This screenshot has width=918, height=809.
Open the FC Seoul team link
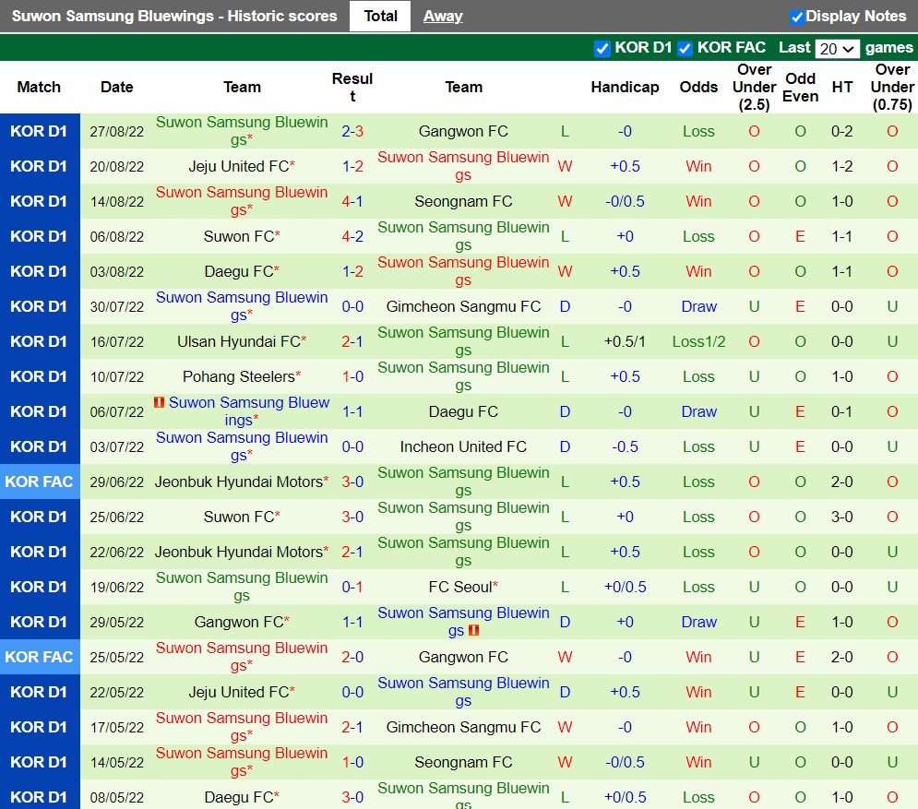coord(463,587)
